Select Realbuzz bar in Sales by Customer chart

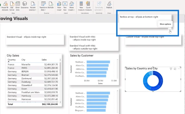click(98, 62)
